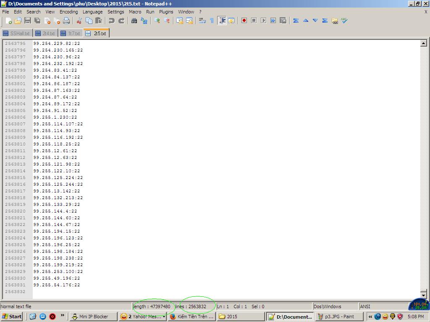Screen dimensions: 430x322
Task: Start macro recording with red dot
Action: (244, 21)
